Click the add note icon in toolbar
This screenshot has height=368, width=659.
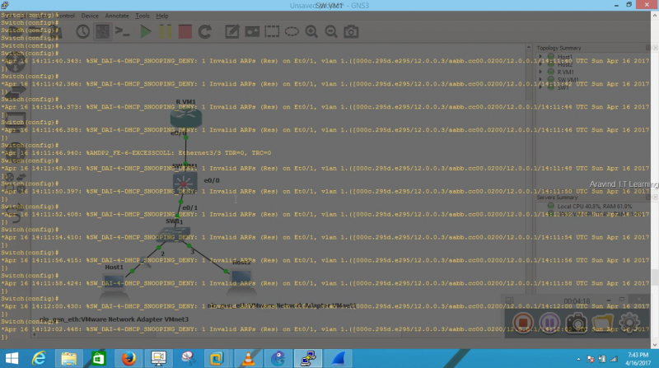click(x=232, y=32)
